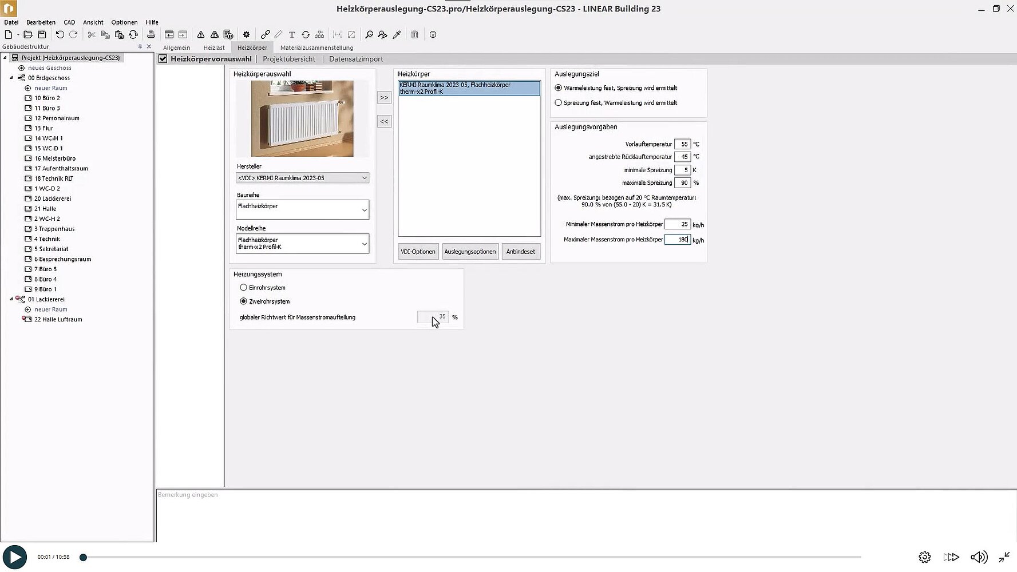This screenshot has width=1017, height=572.
Task: Click the magnifier search icon
Action: tap(369, 35)
